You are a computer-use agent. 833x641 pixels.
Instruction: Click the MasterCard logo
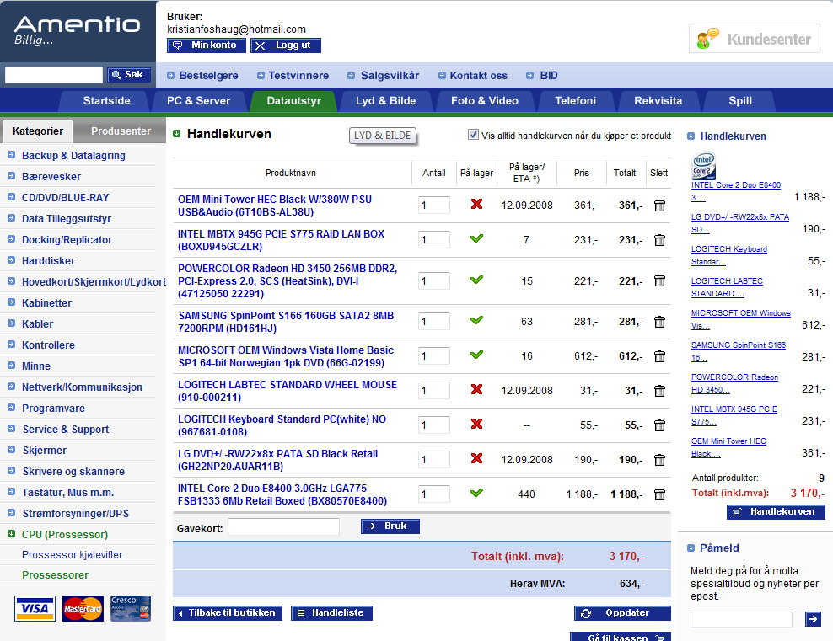83,609
